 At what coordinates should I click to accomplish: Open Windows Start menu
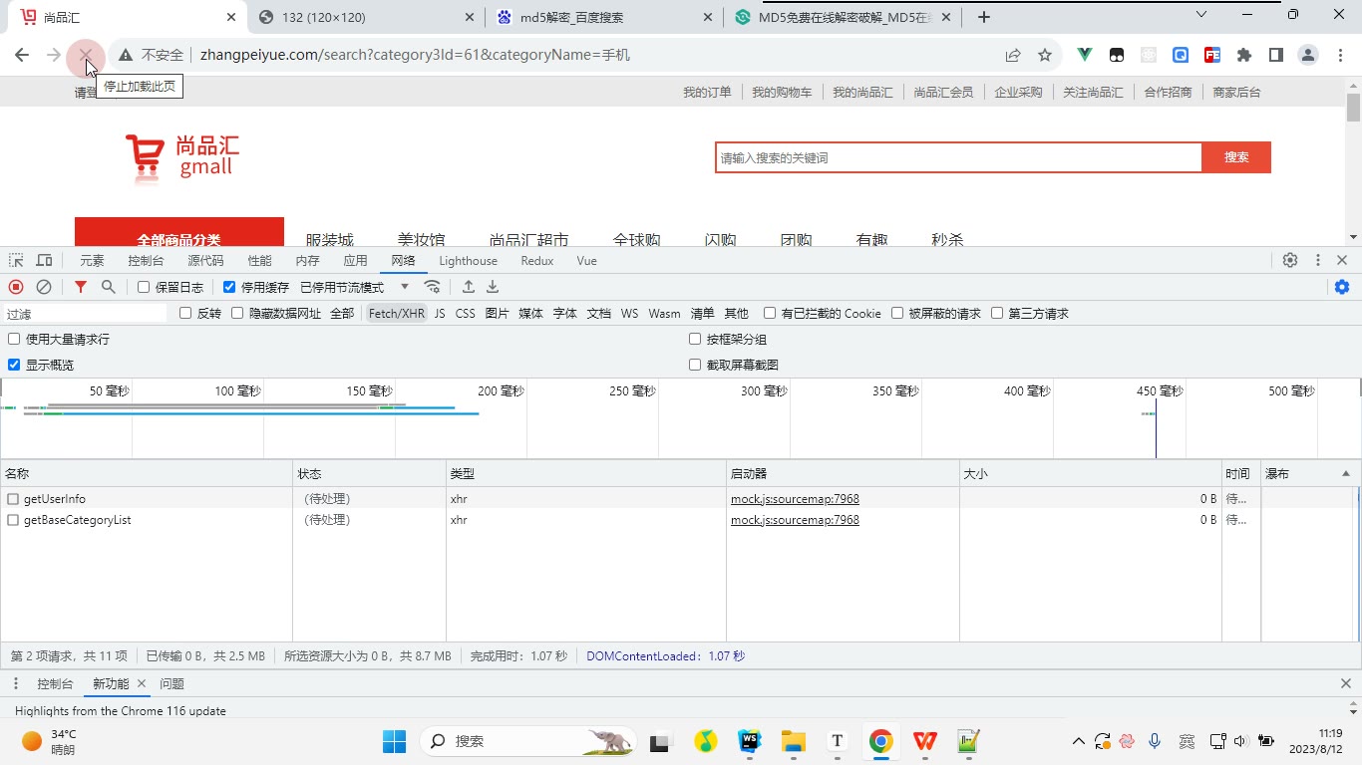(394, 741)
